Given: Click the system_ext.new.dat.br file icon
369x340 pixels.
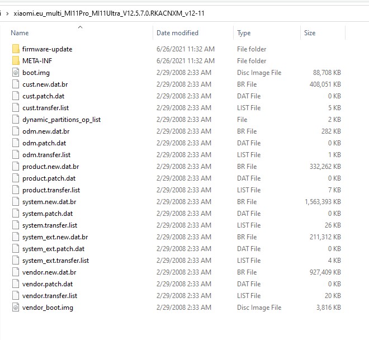Looking at the screenshot, I should (x=16, y=237).
